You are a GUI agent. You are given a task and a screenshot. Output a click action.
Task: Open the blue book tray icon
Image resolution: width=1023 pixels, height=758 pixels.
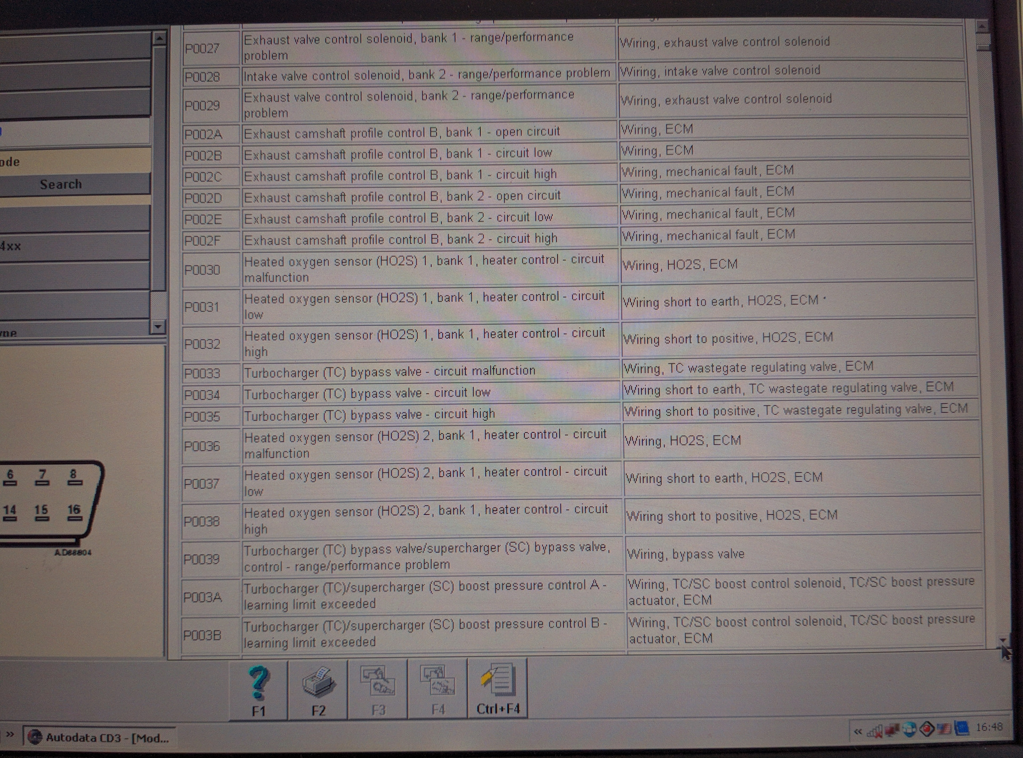point(962,729)
